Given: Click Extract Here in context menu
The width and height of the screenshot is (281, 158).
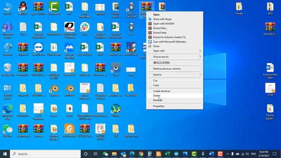Looking at the screenshot, I should [x=175, y=32].
